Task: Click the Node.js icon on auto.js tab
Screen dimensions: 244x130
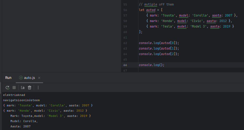Action: (x=21, y=78)
